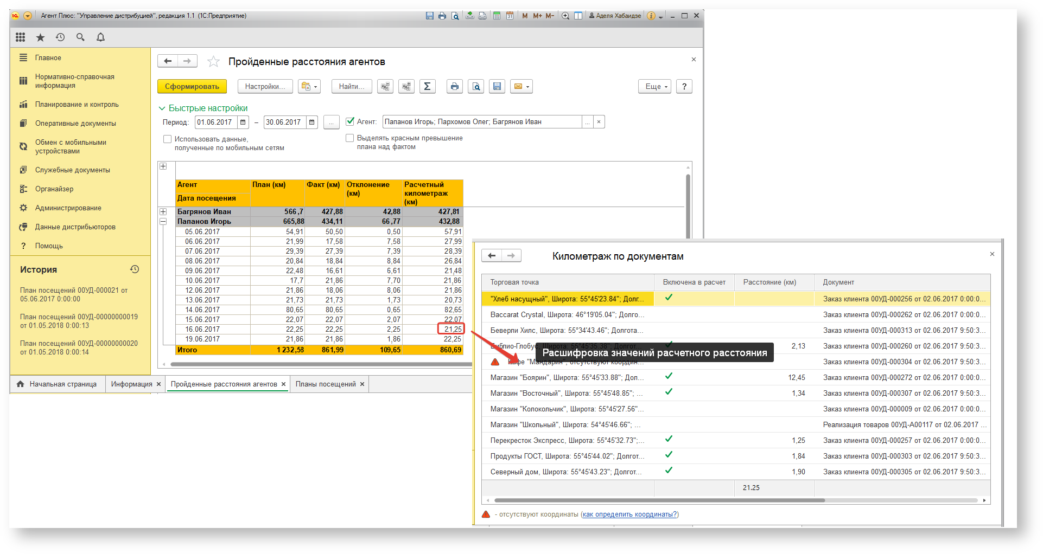Open the как определить координаты link
The image size is (1043, 554).
pos(629,514)
